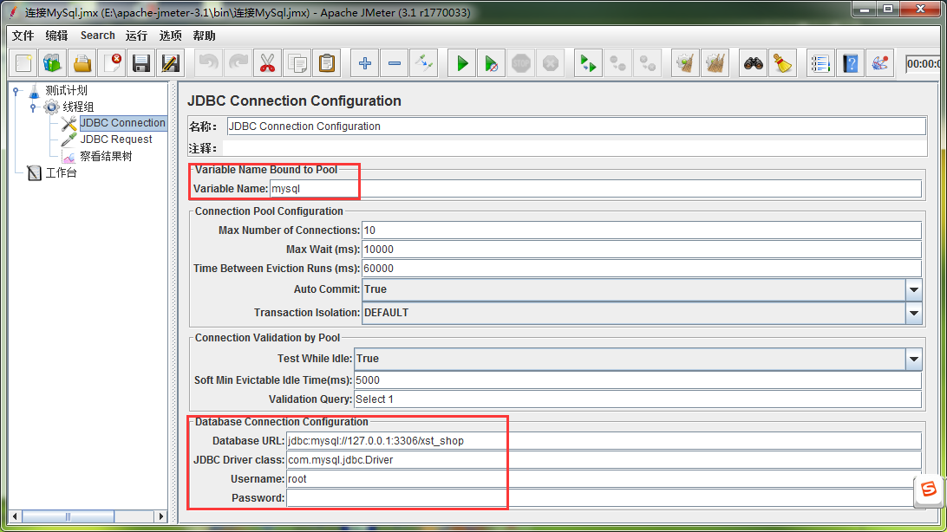Click the Password field
This screenshot has height=532, width=947.
[x=604, y=498]
